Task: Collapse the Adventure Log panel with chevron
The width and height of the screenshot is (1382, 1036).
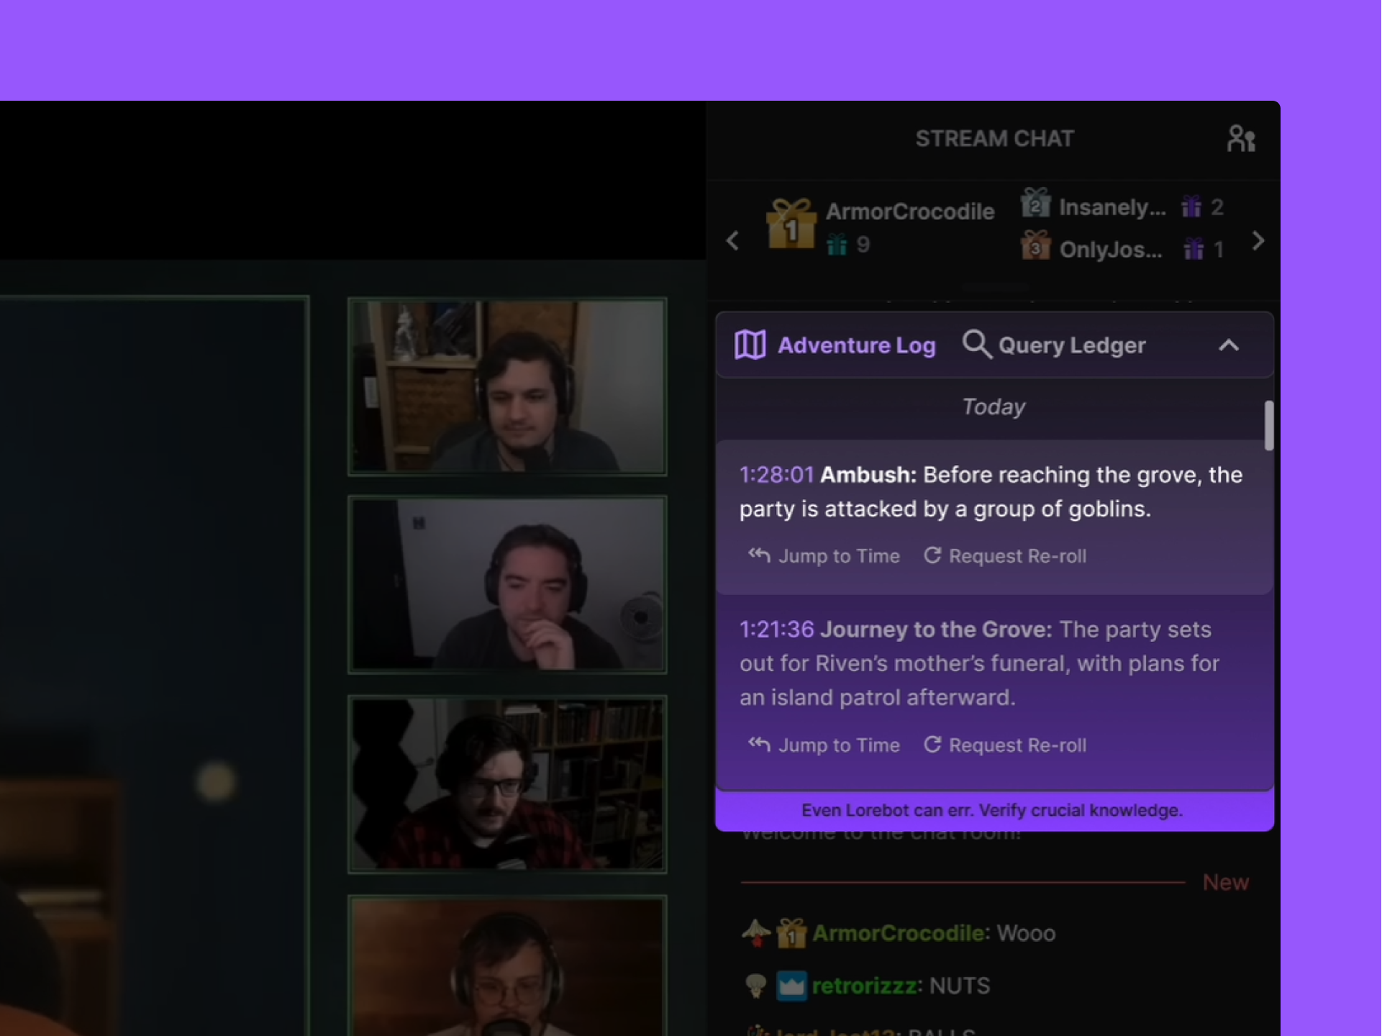Action: click(x=1229, y=345)
